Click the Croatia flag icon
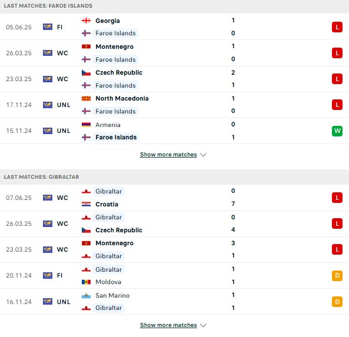 point(86,204)
